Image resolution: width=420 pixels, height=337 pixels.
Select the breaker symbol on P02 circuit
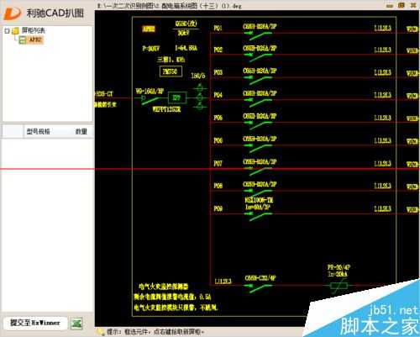click(259, 57)
